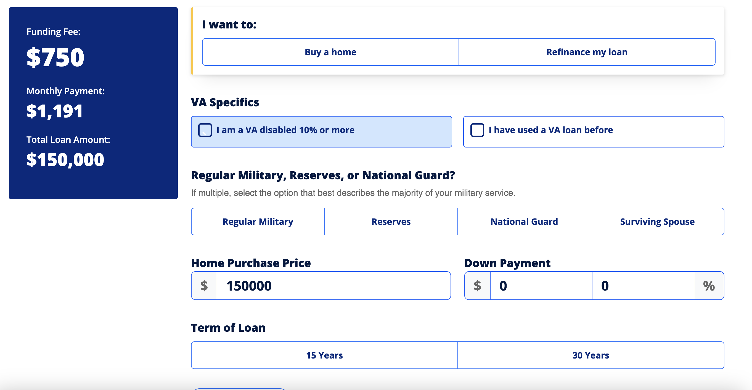The height and width of the screenshot is (390, 752).
Task: Click the dollar sign in Down Payment
Action: [x=477, y=285]
